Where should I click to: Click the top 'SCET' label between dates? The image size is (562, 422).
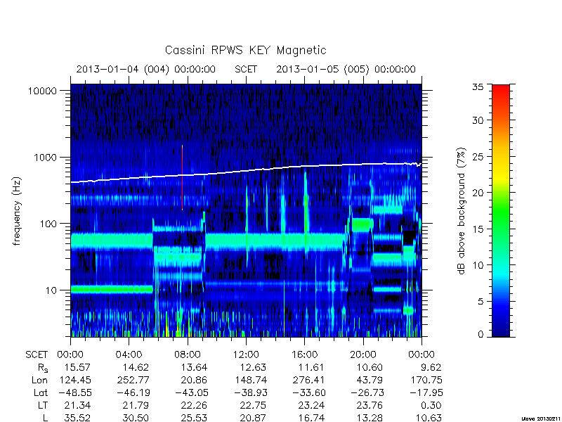(246, 69)
